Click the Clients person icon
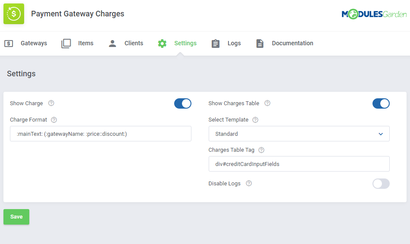 [x=113, y=44]
